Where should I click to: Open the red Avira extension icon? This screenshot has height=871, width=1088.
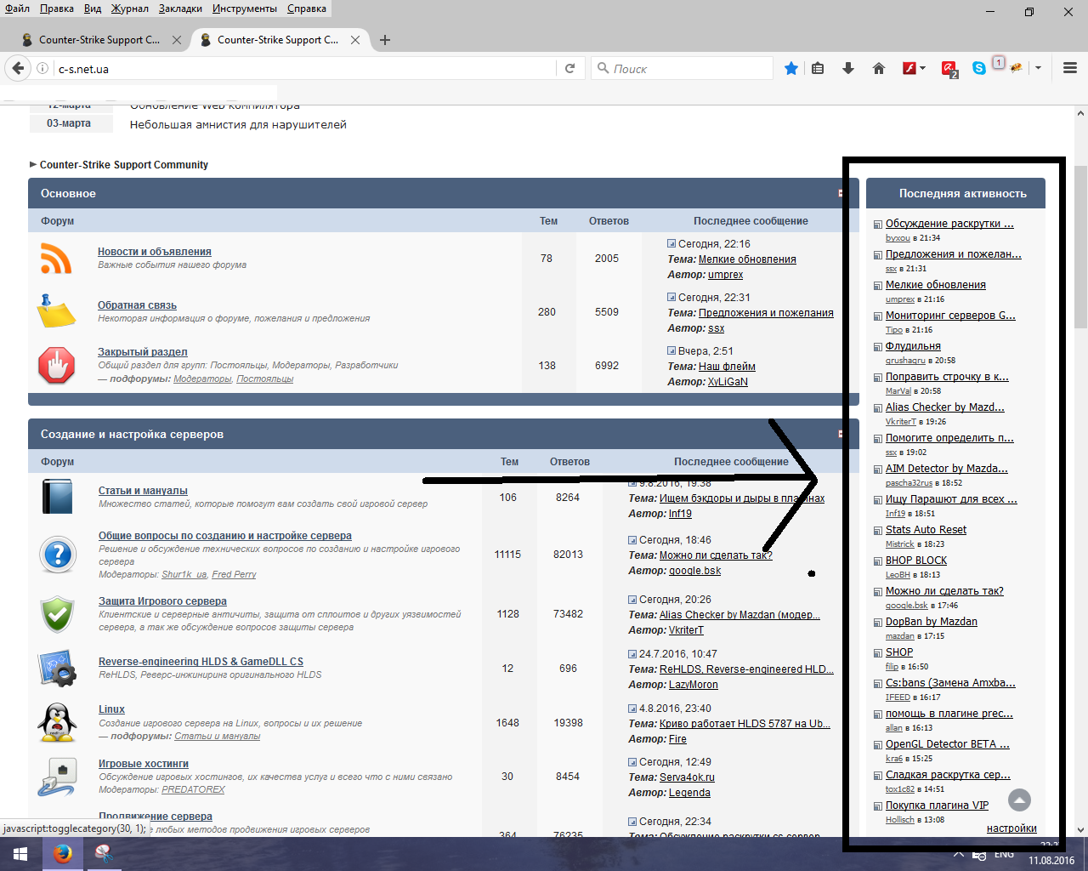tap(949, 69)
